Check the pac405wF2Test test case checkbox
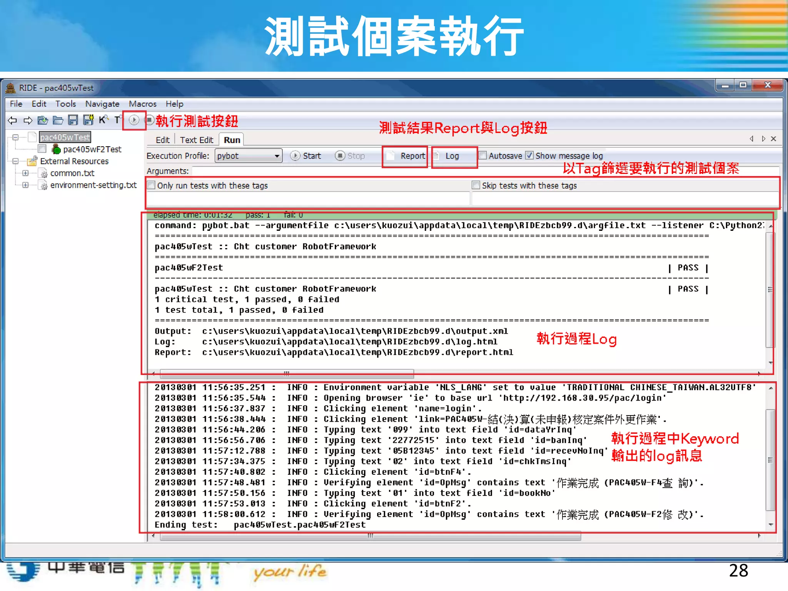 (42, 149)
